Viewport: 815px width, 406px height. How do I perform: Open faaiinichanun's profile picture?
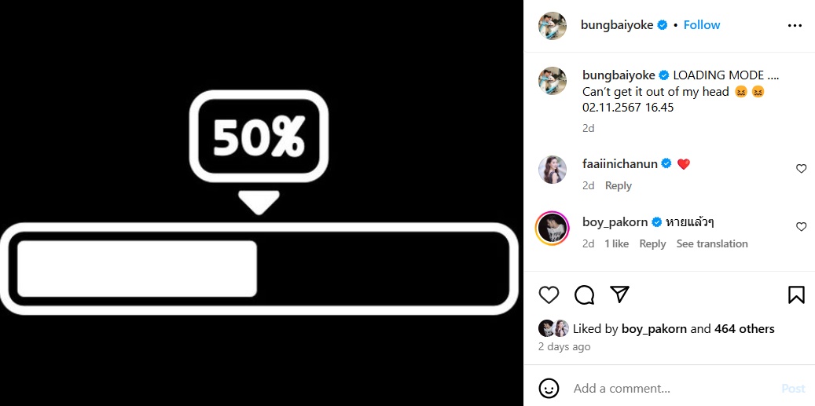point(553,170)
